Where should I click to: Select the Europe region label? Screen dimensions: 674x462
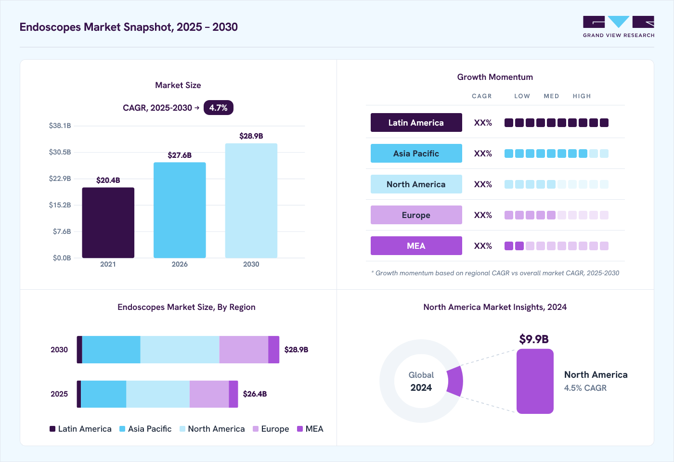pos(416,215)
